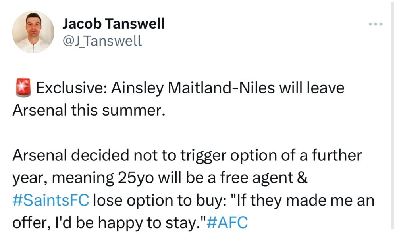Click Jacob Tanswell's profile avatar photo
The height and width of the screenshot is (244, 397).
[x=33, y=32]
